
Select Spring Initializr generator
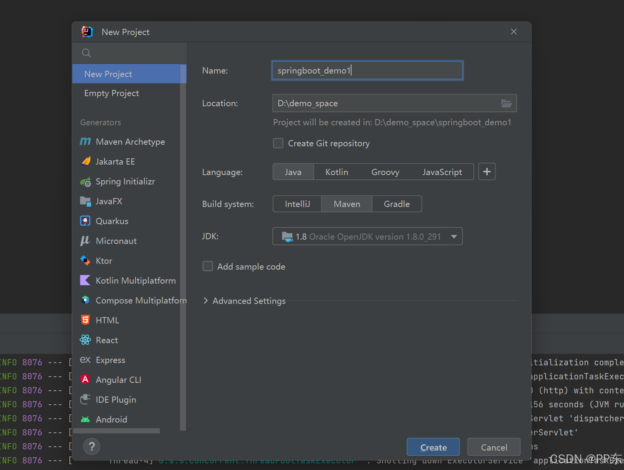click(x=126, y=181)
